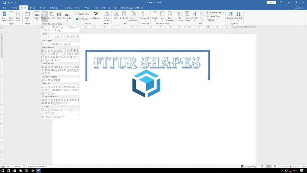Click the zoom slider handle
This screenshot has width=307, height=173.
[x=290, y=166]
